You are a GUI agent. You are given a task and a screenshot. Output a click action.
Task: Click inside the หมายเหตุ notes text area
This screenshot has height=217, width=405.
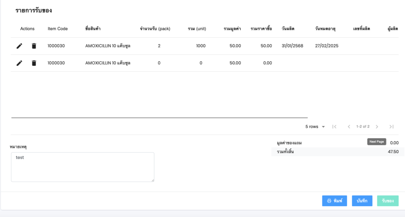pos(82,167)
